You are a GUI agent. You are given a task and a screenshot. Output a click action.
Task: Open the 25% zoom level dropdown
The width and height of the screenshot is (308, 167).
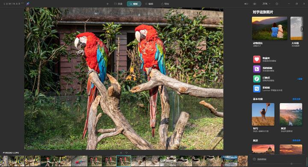point(266,4)
